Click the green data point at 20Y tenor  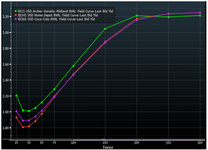coord(137,15)
